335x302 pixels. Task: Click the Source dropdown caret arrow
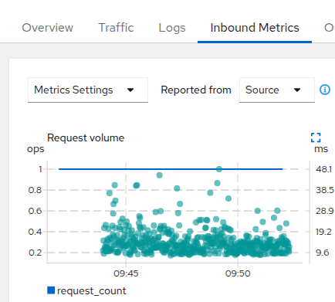click(x=297, y=90)
